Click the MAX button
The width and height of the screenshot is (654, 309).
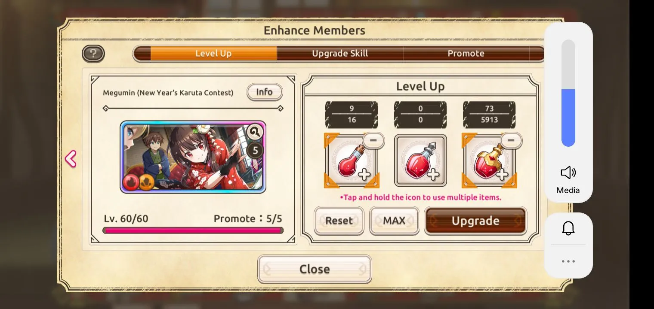coord(394,221)
